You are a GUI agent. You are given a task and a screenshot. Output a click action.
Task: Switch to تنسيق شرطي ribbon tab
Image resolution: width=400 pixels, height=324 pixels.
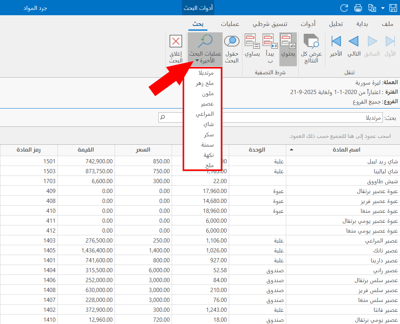pos(270,24)
